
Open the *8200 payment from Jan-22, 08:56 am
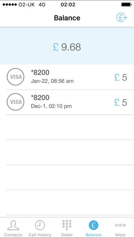[70, 77]
